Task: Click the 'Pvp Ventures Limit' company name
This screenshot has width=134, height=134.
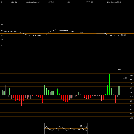Action: click(114, 2)
